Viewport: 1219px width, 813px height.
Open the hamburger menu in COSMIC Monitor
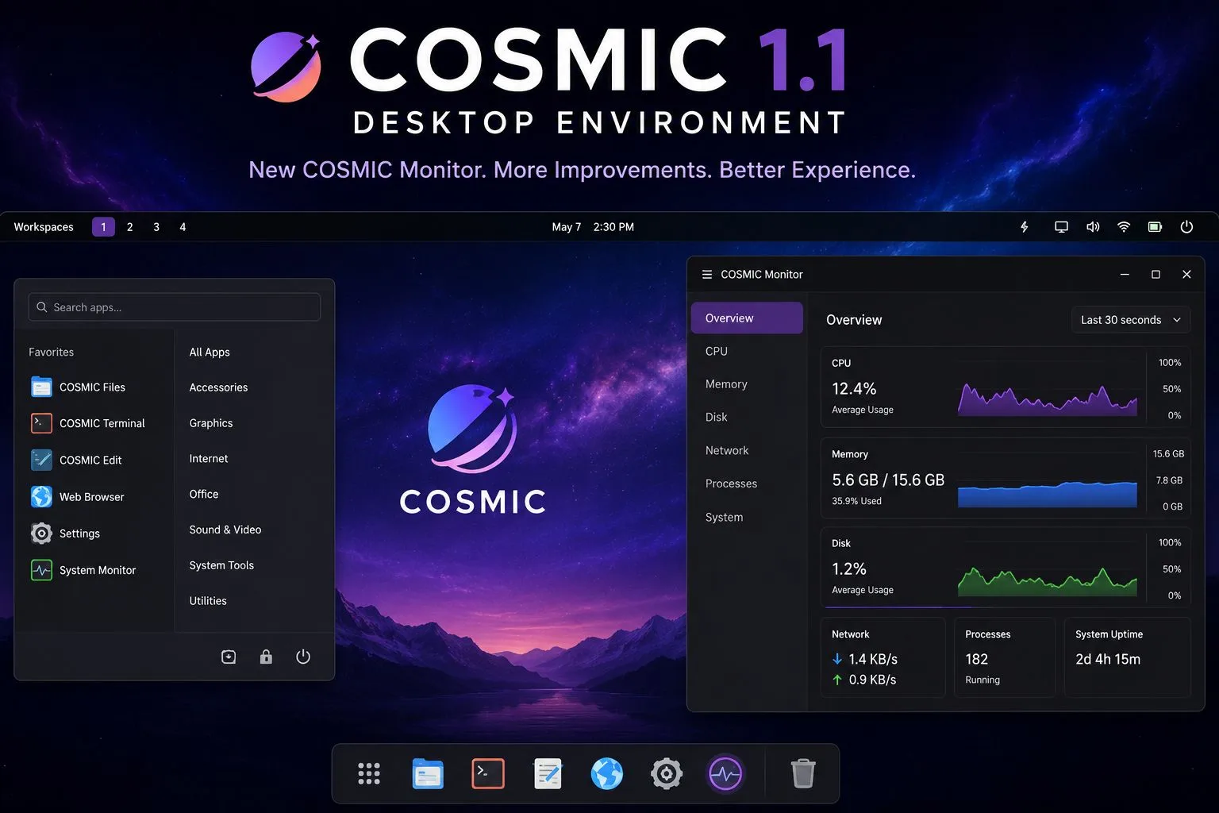coord(707,274)
